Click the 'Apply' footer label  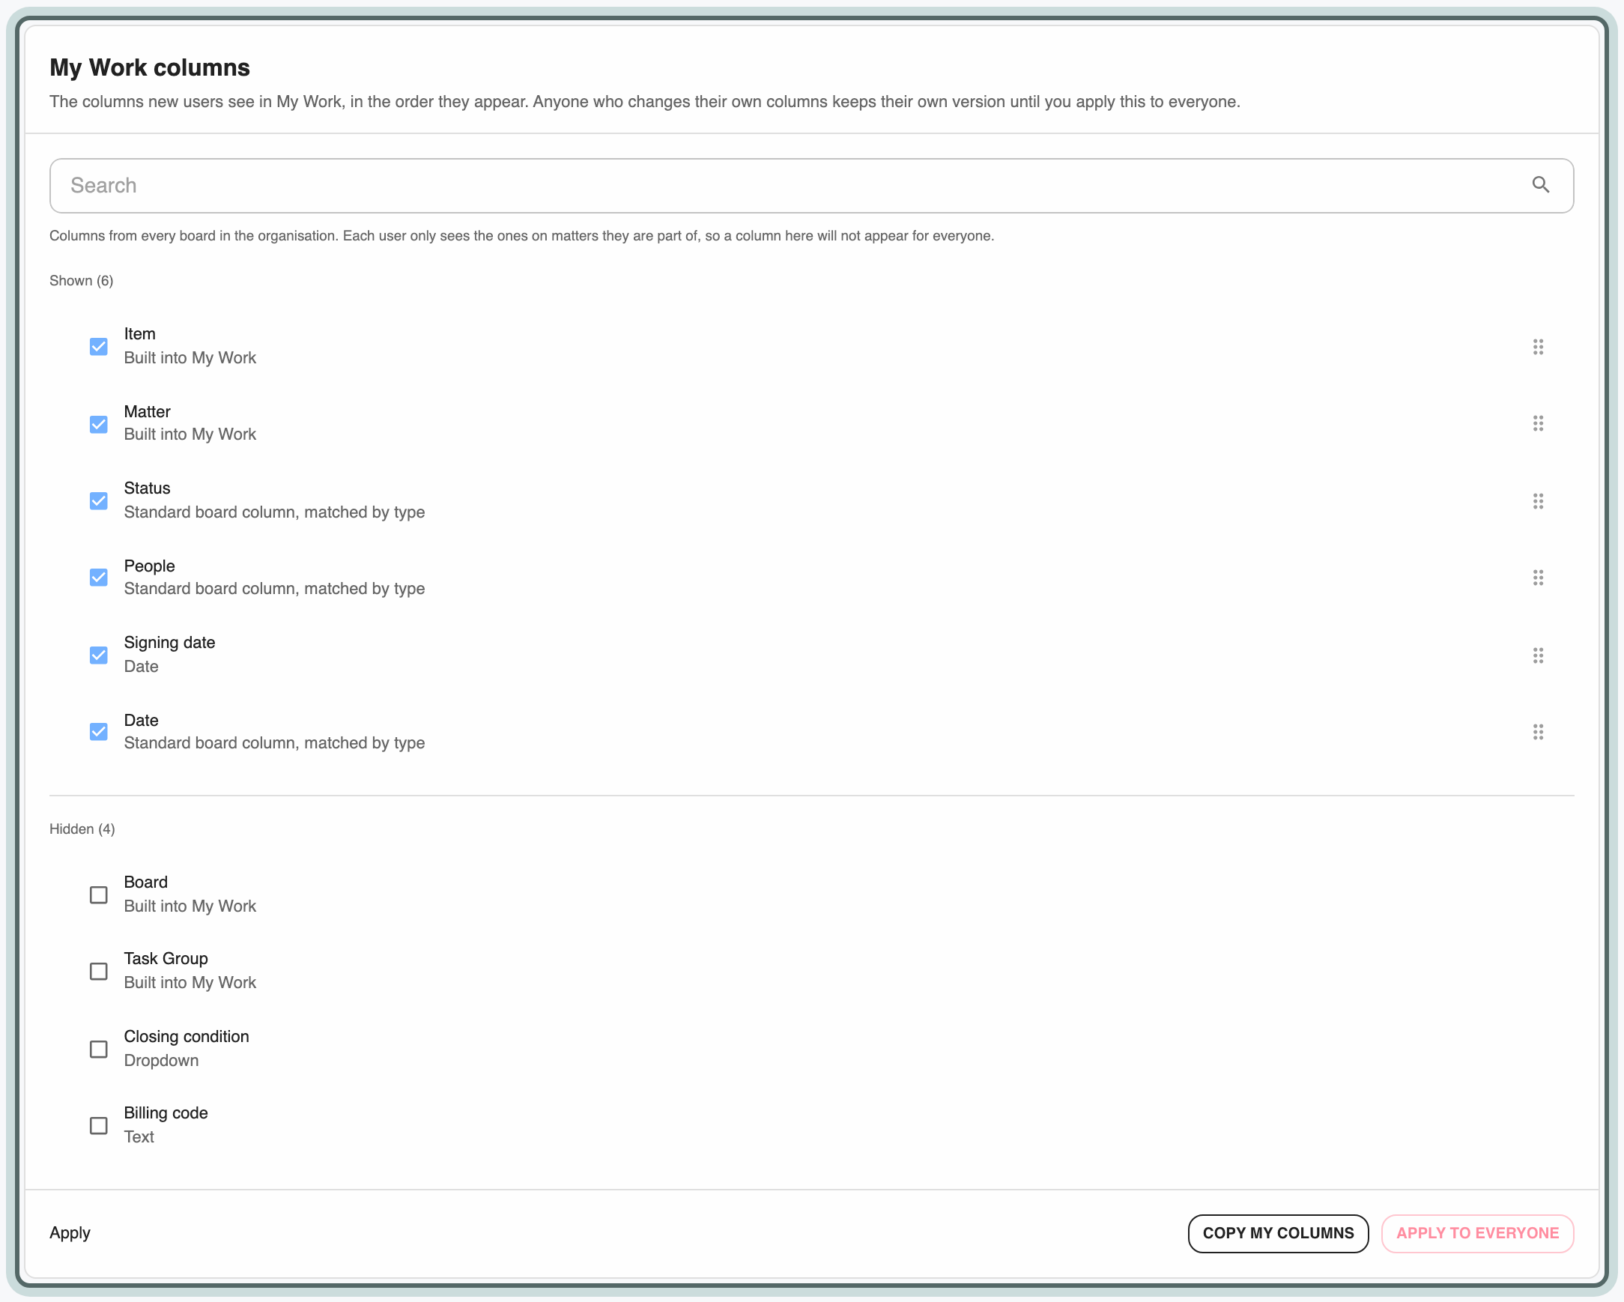pos(70,1233)
